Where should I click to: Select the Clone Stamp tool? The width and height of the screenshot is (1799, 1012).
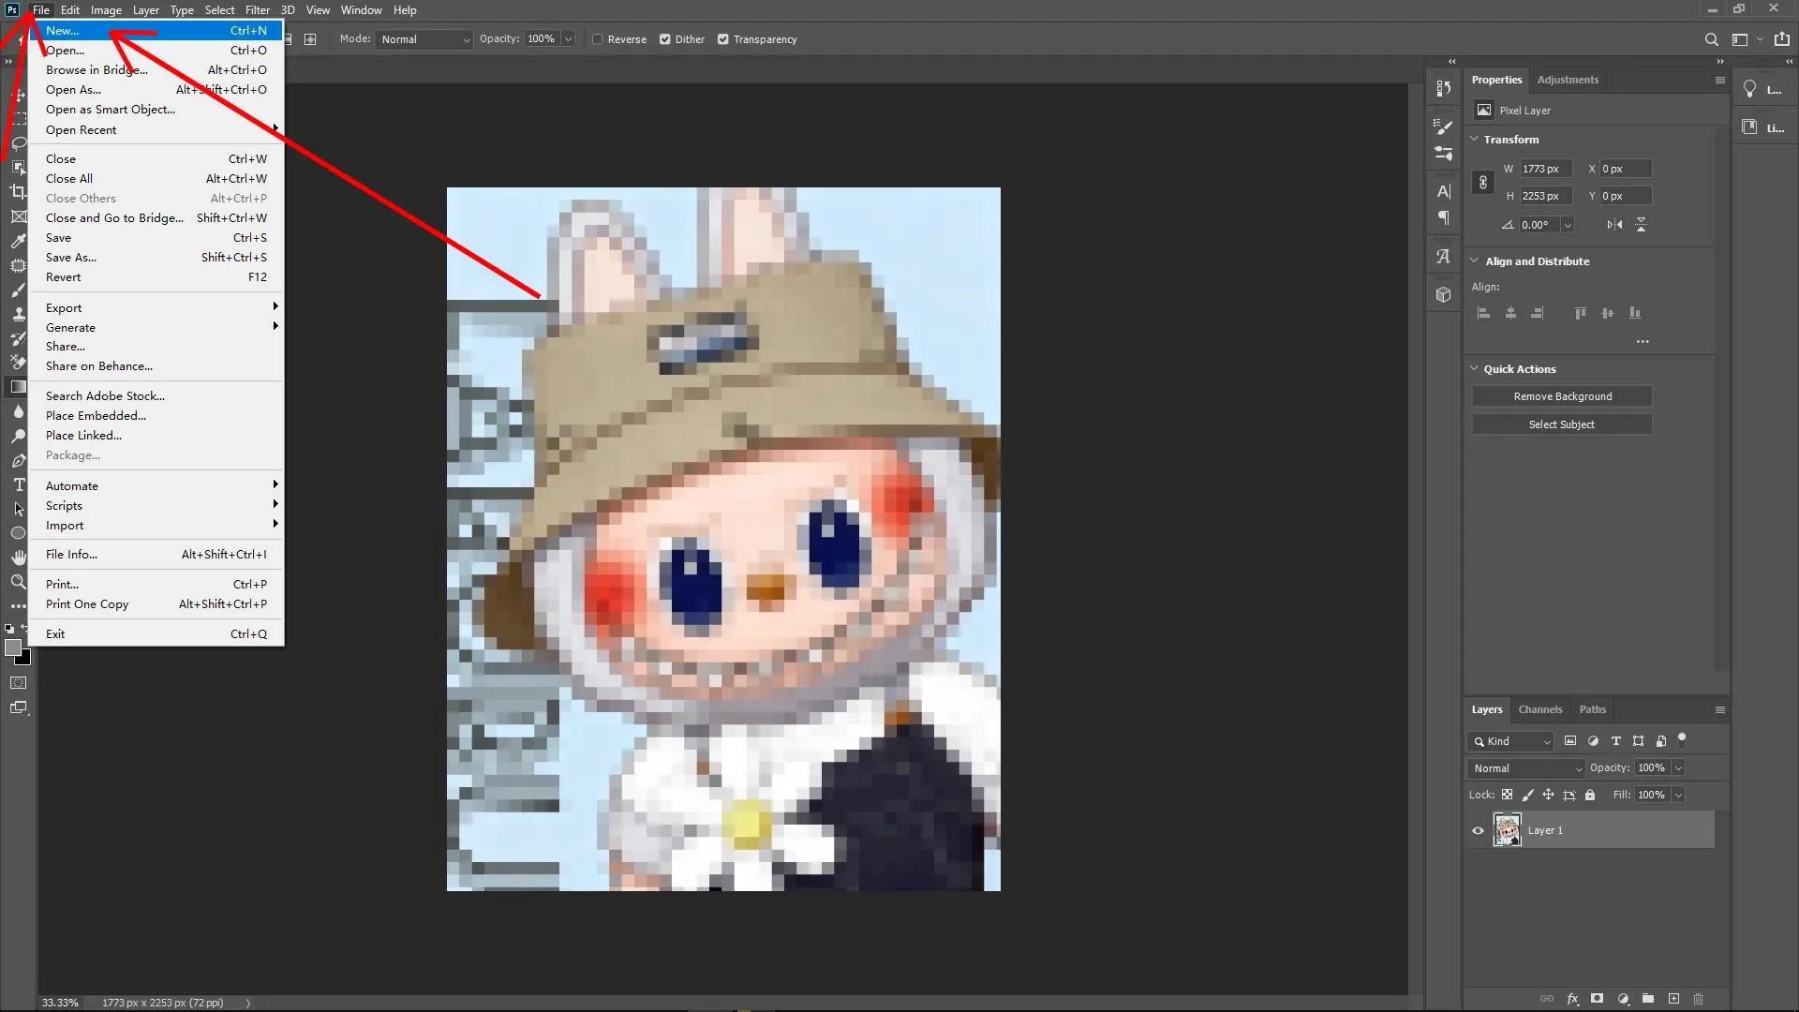click(19, 313)
